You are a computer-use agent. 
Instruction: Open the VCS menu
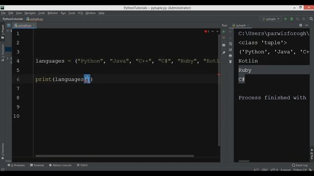[80, 13]
